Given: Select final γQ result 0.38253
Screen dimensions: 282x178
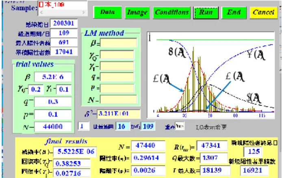Looking at the screenshot, I should click(72, 163).
